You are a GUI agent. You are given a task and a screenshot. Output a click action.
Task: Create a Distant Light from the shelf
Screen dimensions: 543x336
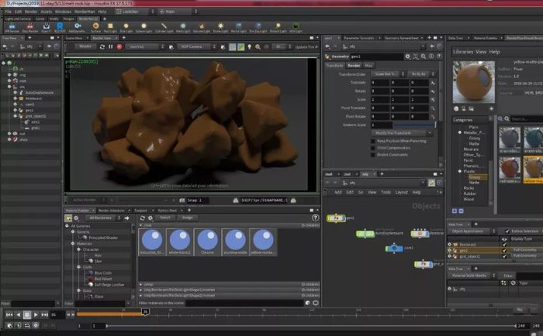pos(278,27)
